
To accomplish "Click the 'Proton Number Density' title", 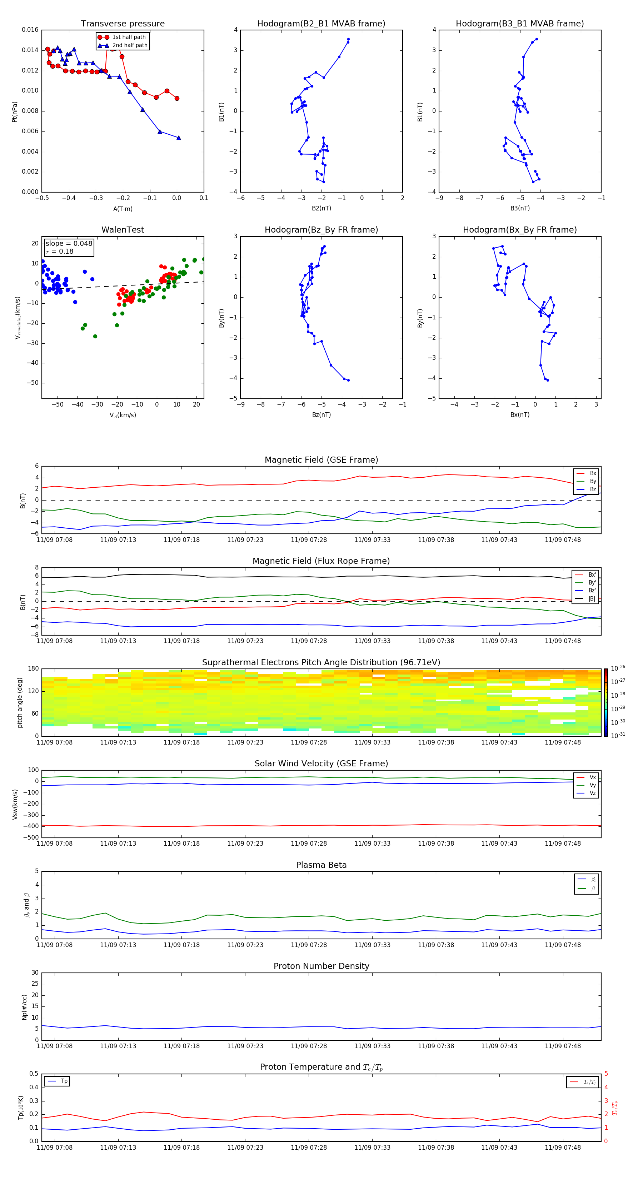I will [321, 966].
